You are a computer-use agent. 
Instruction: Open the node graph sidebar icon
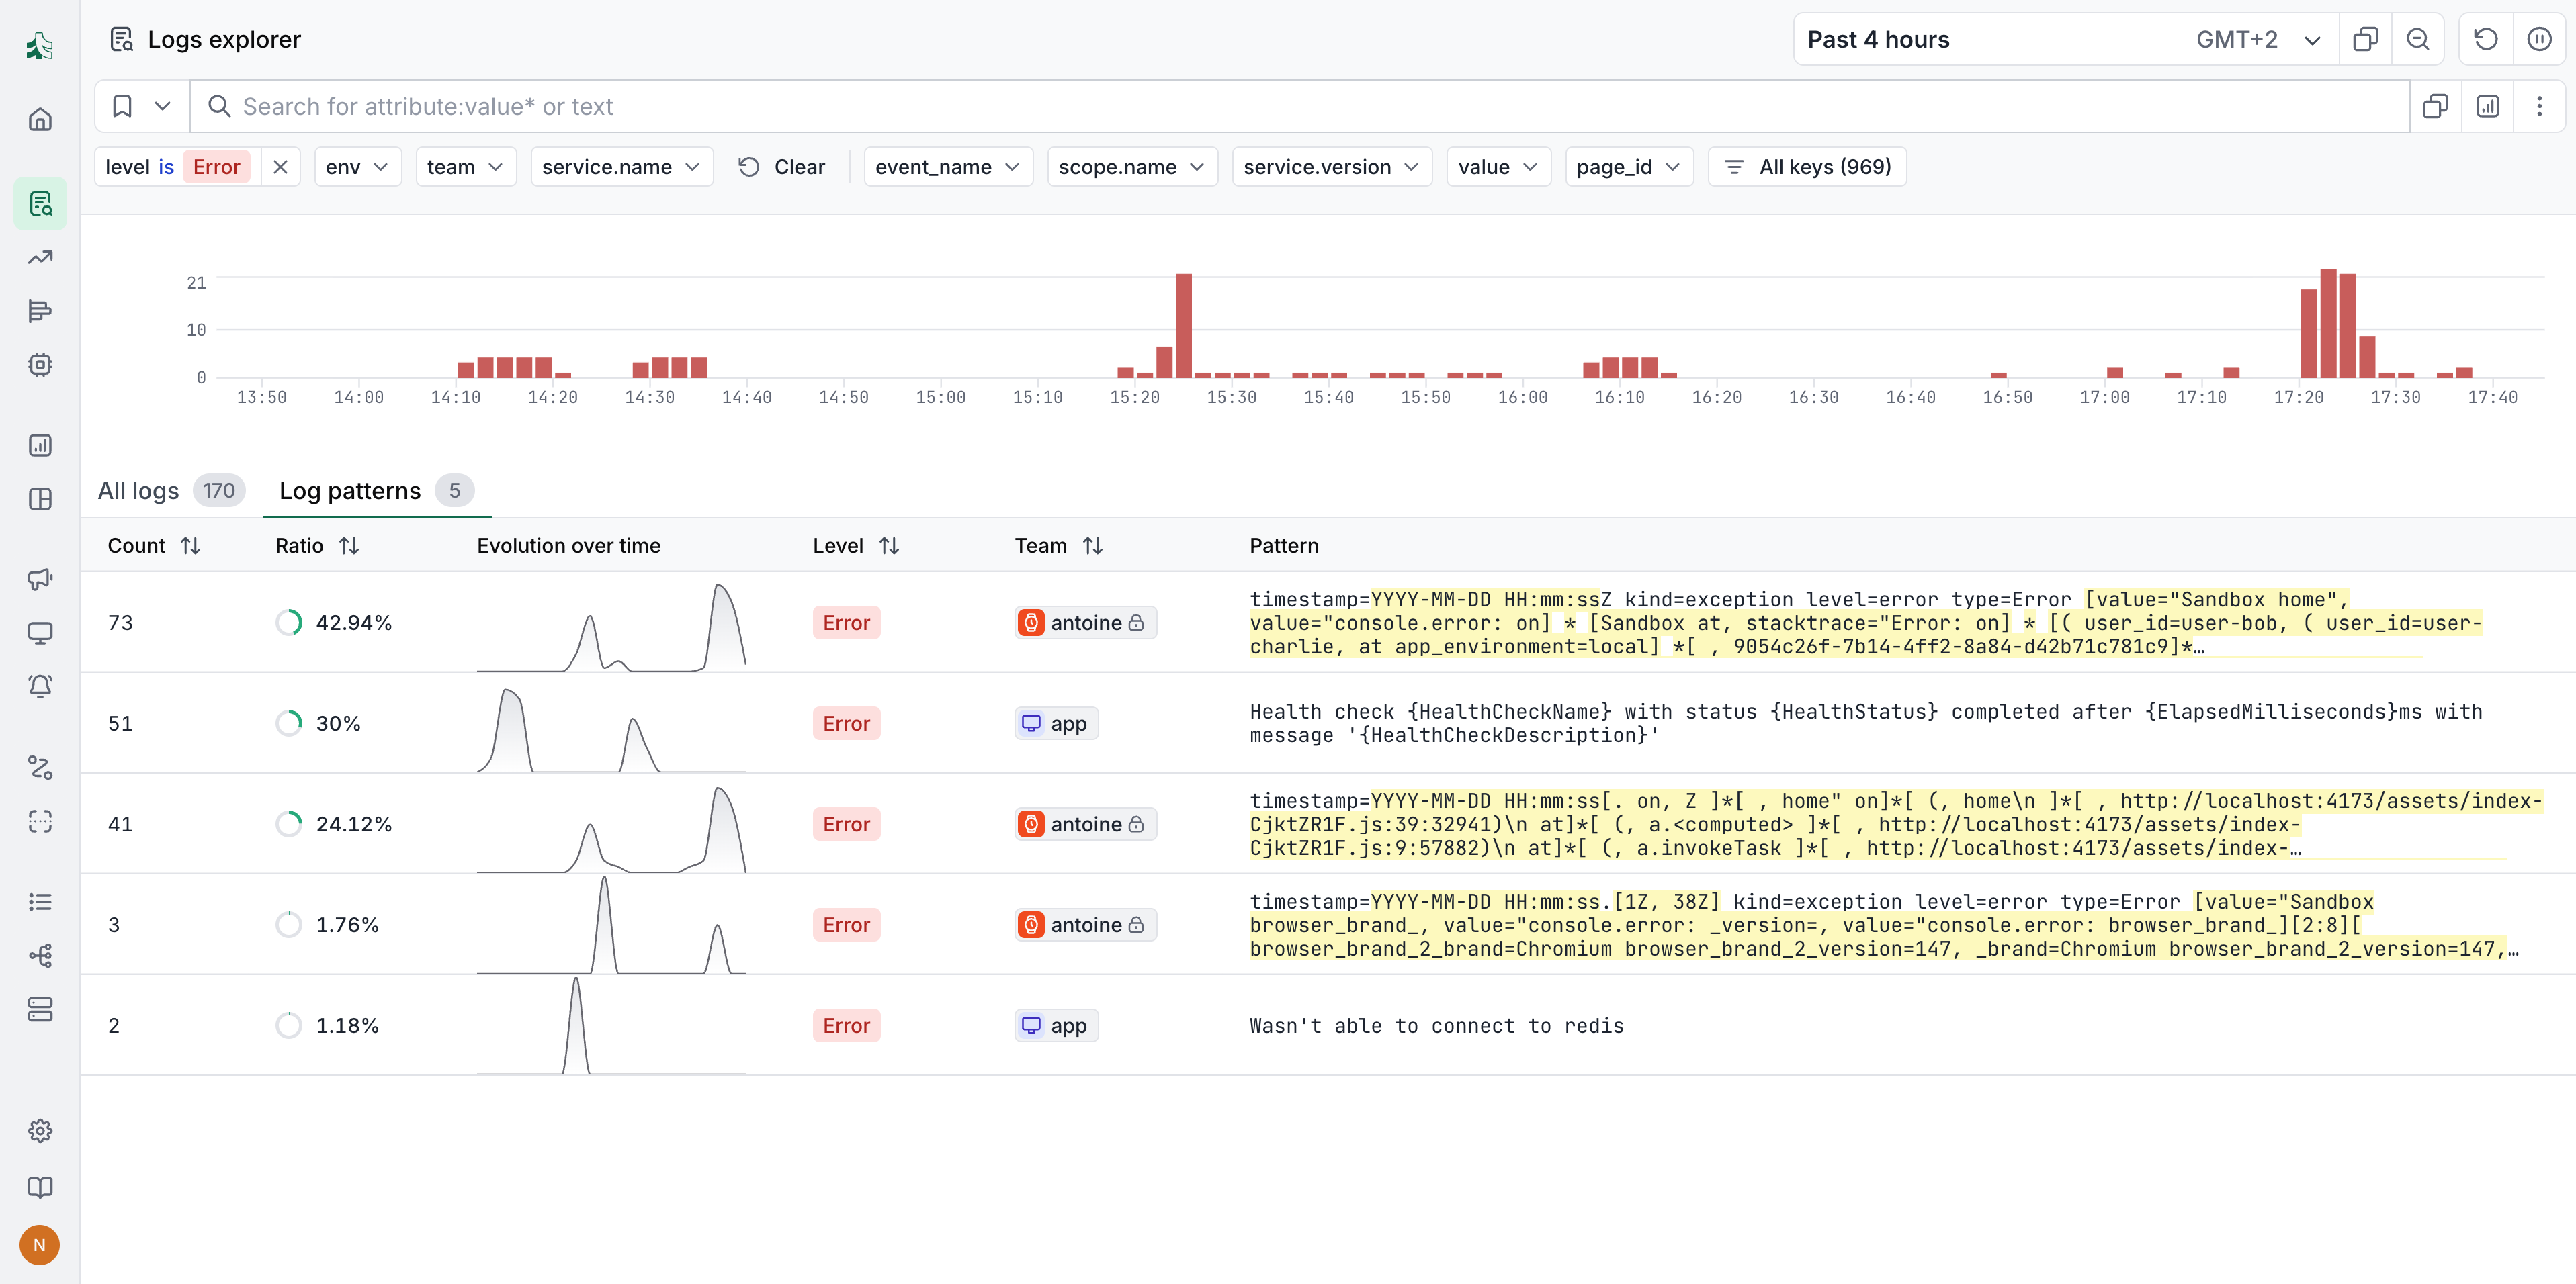40,955
